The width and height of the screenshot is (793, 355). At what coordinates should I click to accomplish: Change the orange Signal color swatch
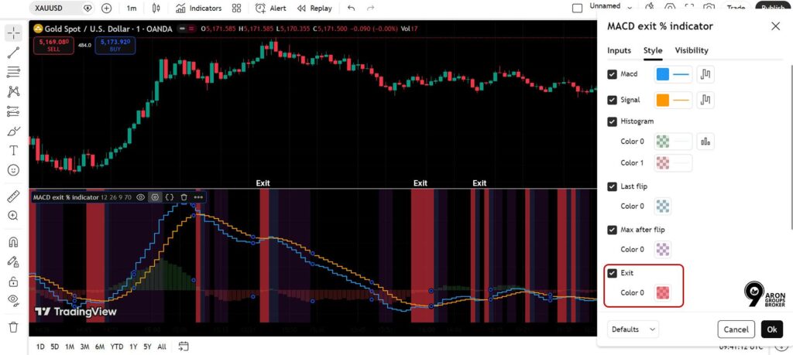(x=663, y=100)
